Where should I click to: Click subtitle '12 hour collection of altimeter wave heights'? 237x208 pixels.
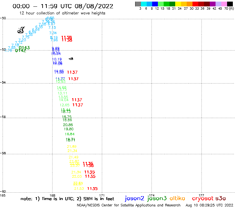tap(62, 13)
